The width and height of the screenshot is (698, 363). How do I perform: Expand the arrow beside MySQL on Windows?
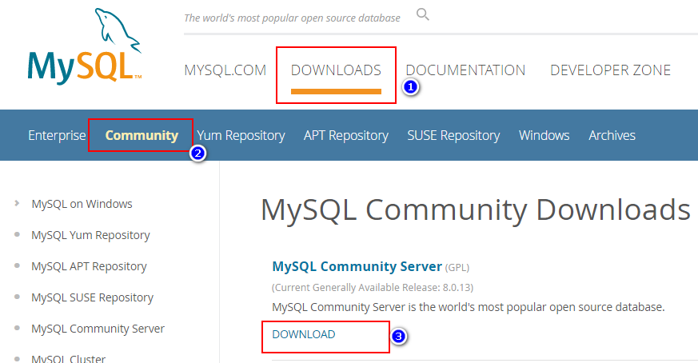(17, 203)
